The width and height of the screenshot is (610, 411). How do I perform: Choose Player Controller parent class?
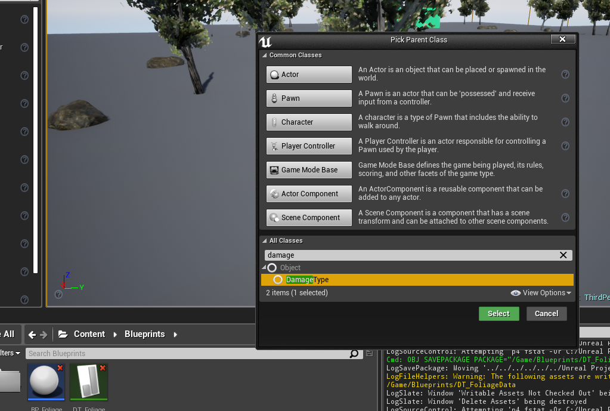(x=309, y=146)
